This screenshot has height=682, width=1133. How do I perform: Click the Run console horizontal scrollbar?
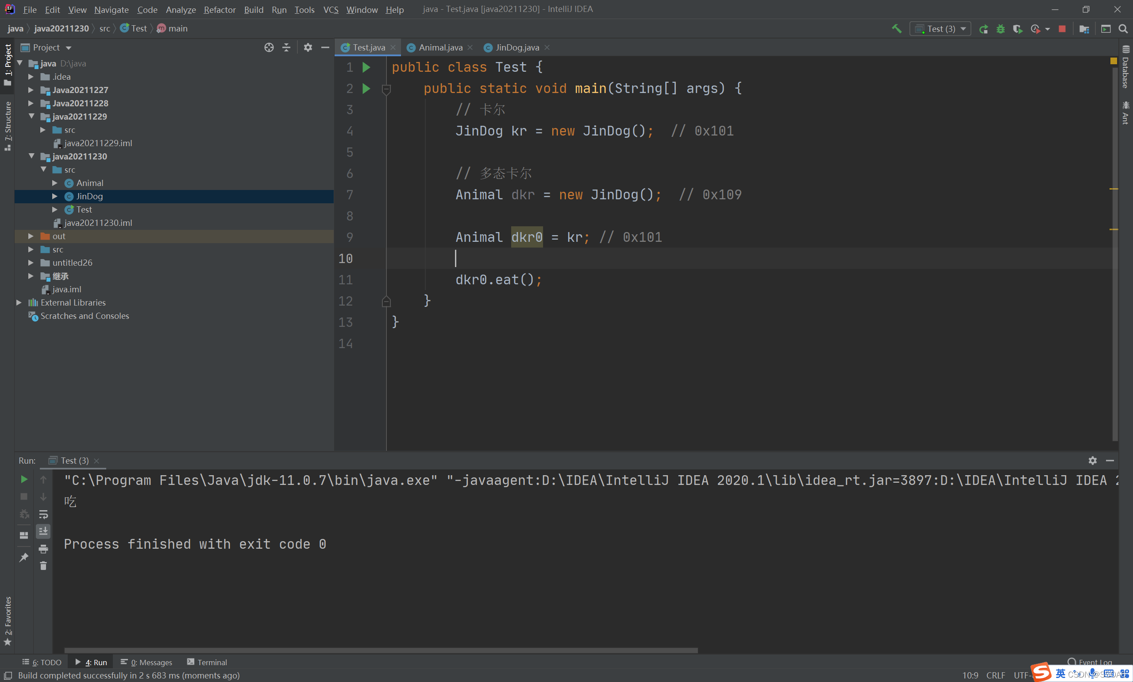[381, 650]
